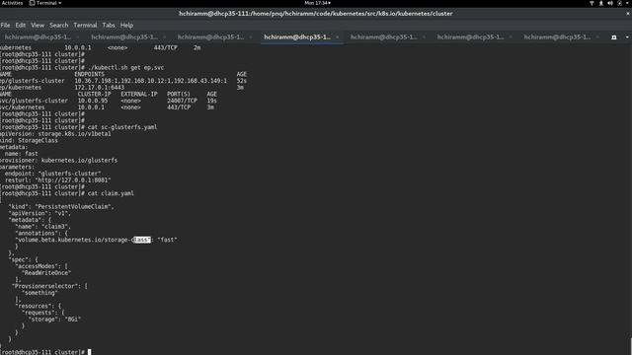This screenshot has width=632, height=355.
Task: Open the File menu
Action: (5, 25)
